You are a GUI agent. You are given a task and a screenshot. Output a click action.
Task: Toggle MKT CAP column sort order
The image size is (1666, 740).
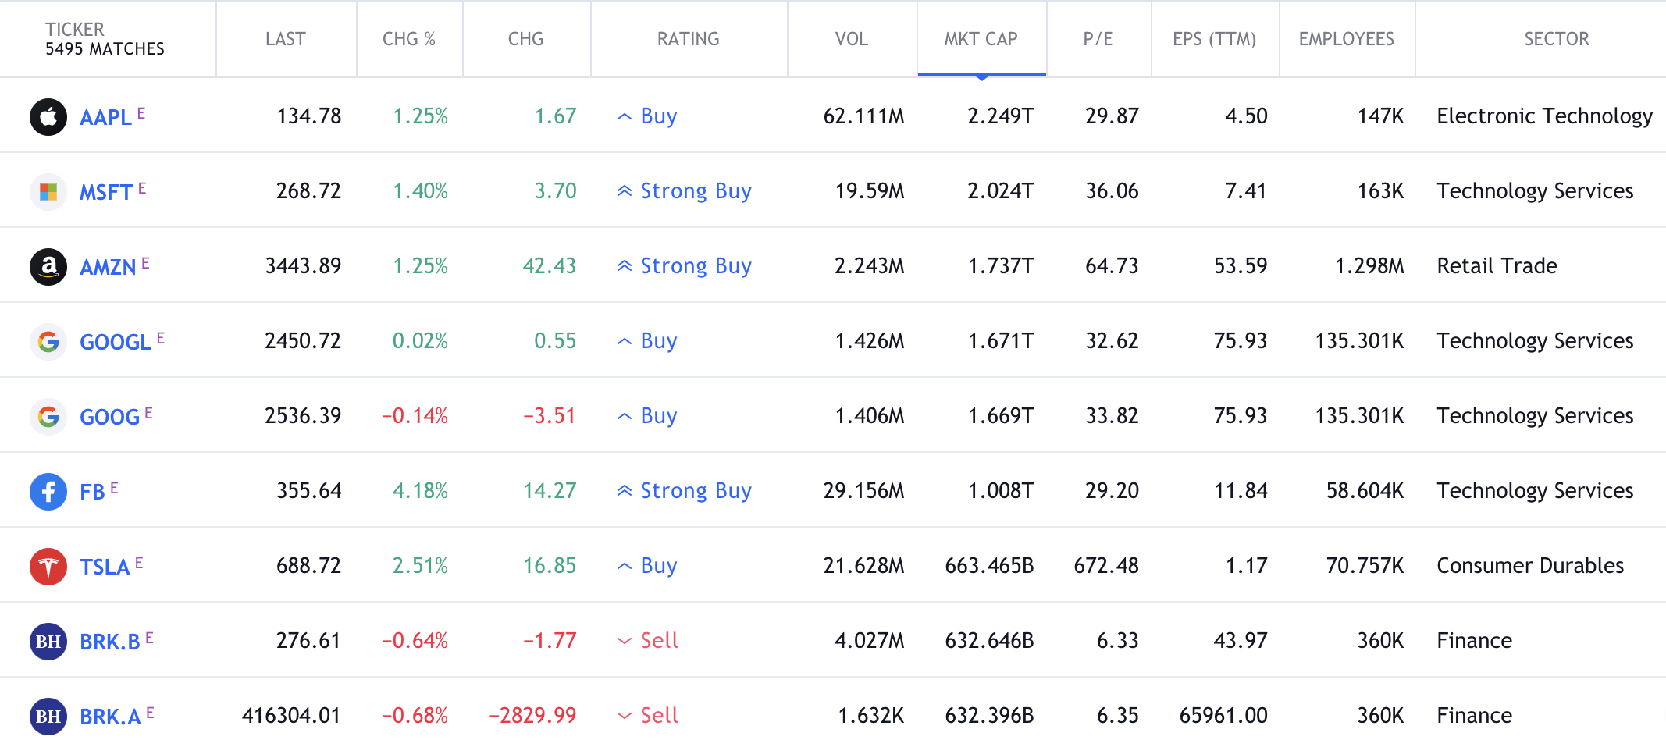tap(981, 39)
